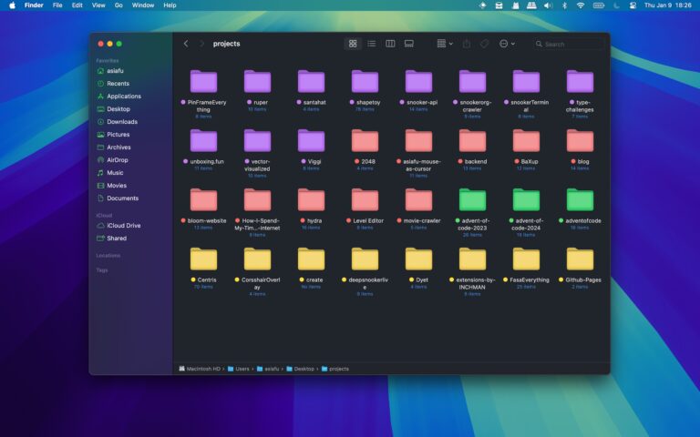The height and width of the screenshot is (437, 700).
Task: Open AirDrop in sidebar
Action: point(117,159)
